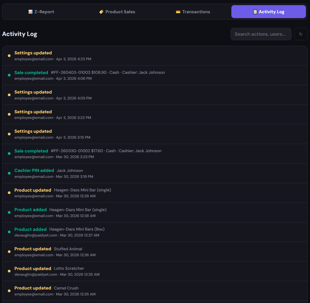Click Product updated Camel Crush entry
310x303 pixels.
click(x=155, y=291)
